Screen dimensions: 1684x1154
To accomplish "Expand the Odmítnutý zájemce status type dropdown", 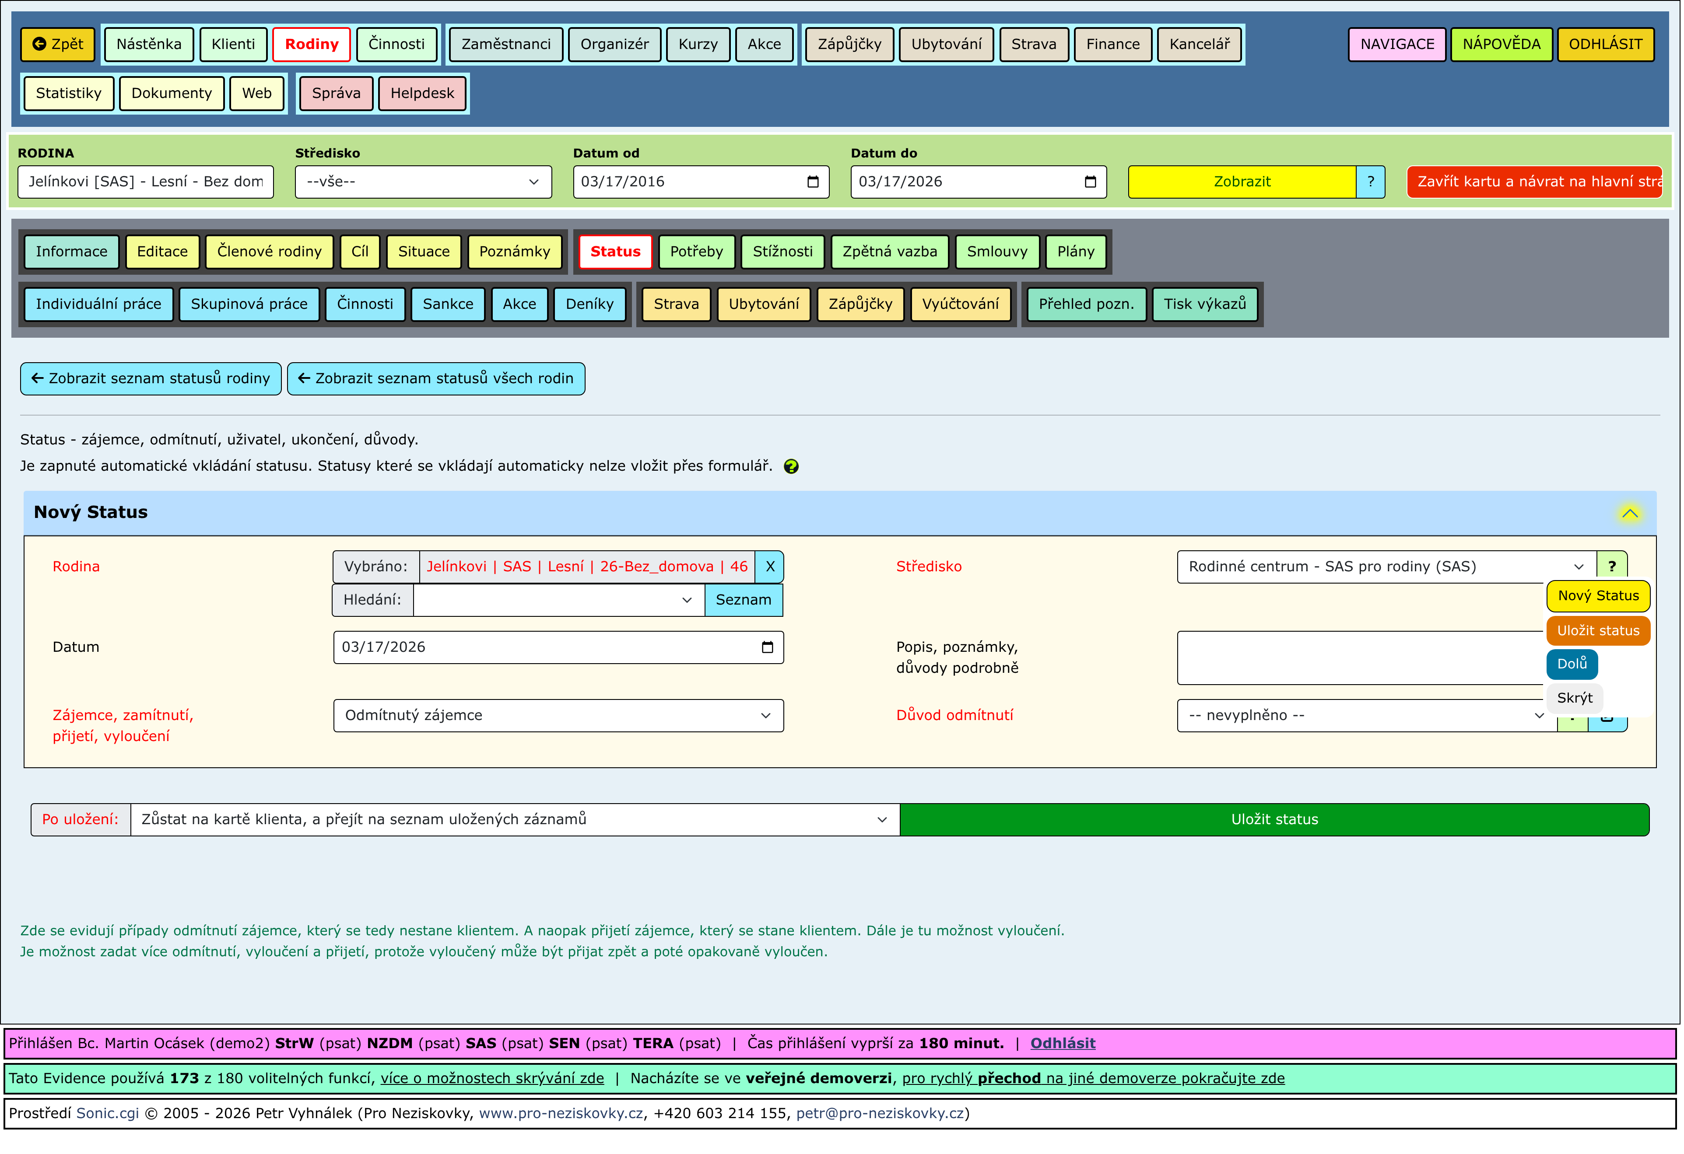I will coord(558,716).
